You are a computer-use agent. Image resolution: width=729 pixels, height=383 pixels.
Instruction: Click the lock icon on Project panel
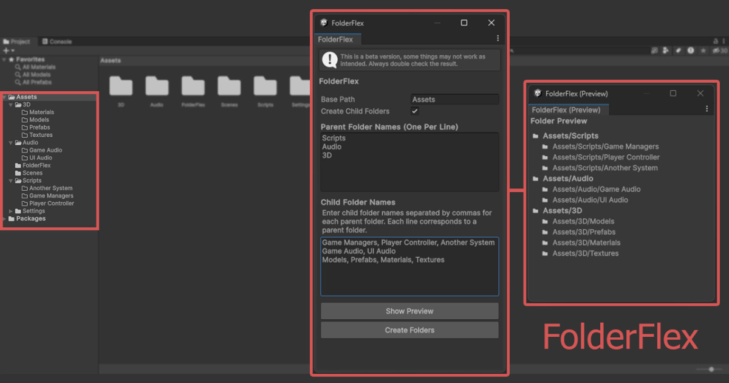coord(715,41)
